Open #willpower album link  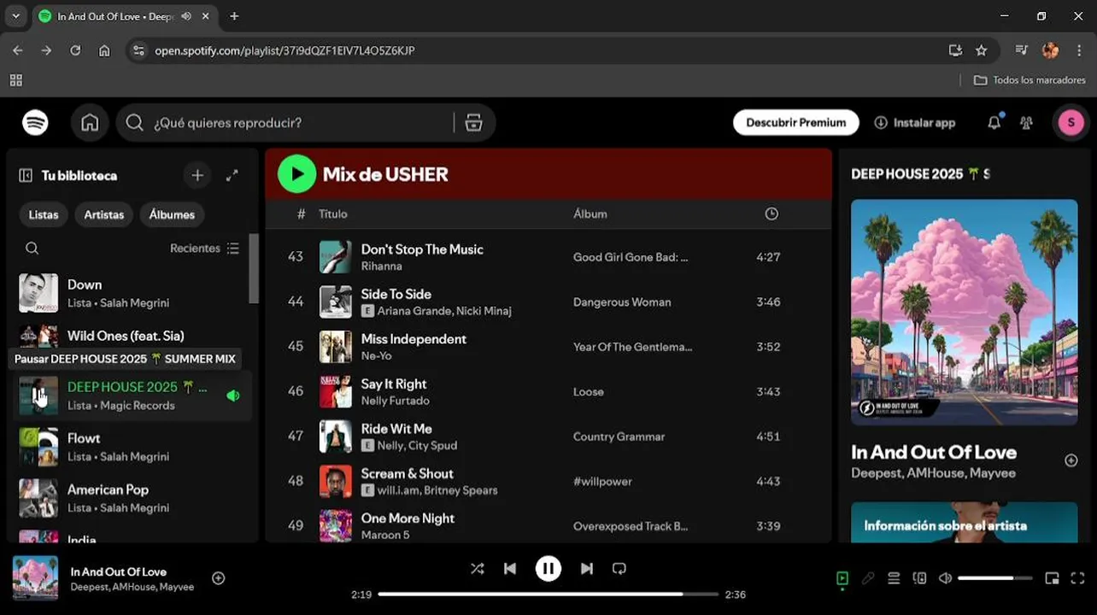602,482
